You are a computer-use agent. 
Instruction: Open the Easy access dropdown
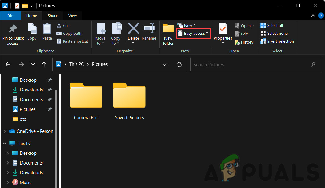194,34
